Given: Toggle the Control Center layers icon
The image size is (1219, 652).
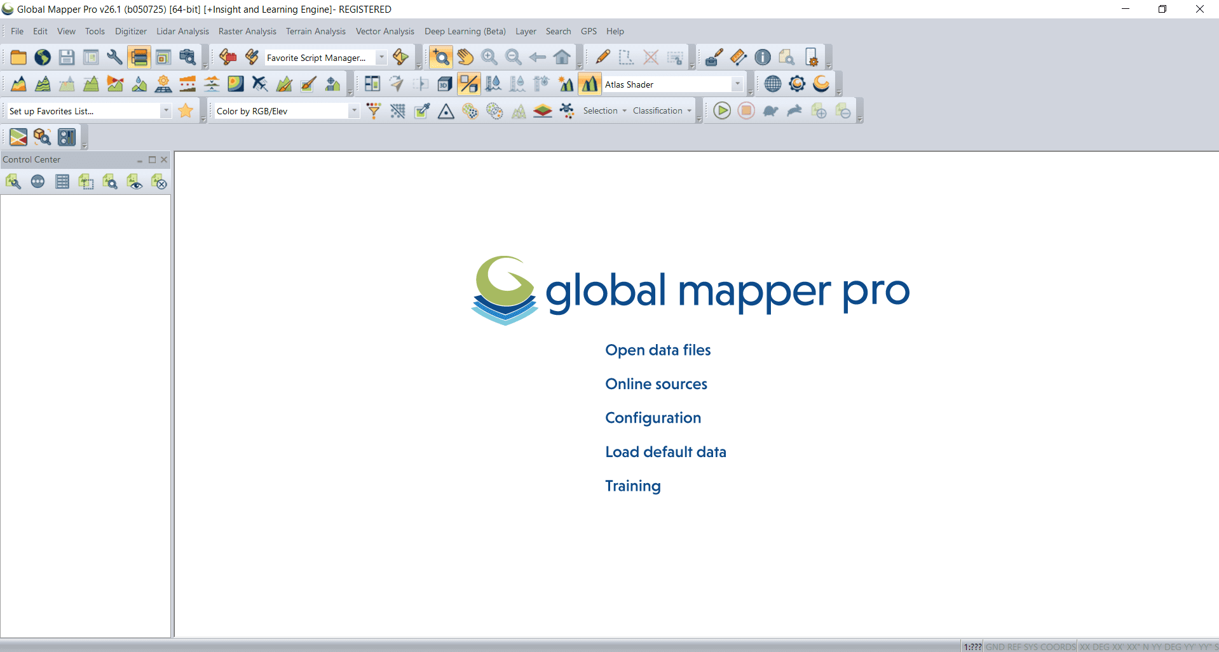Looking at the screenshot, I should pyautogui.click(x=139, y=57).
